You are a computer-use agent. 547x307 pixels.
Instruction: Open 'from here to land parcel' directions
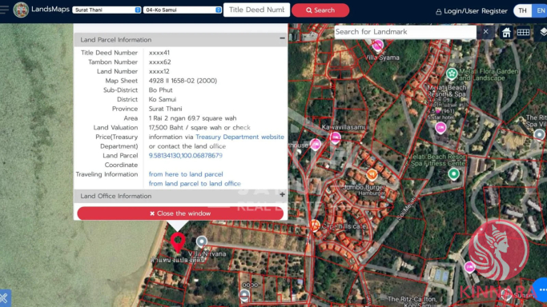pos(186,174)
